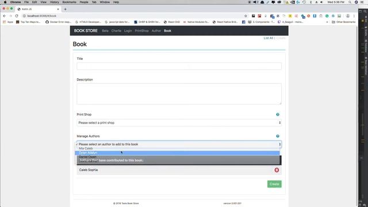Open the Other Bookmarks folder

pos(344,22)
